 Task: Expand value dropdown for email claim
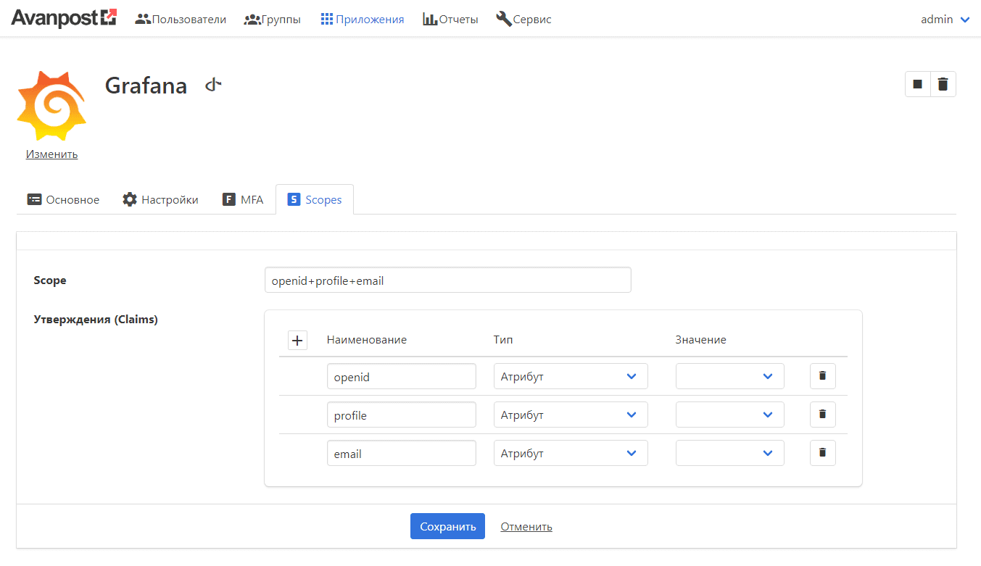pos(729,454)
